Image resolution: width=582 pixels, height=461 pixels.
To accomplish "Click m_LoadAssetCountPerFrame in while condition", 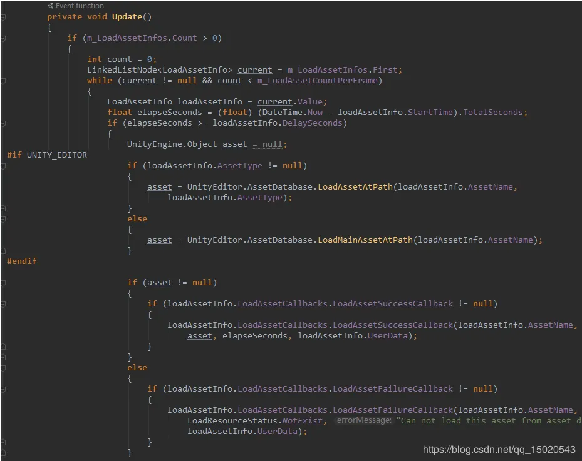I will point(318,81).
